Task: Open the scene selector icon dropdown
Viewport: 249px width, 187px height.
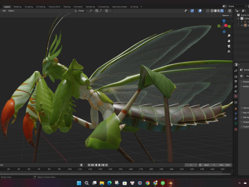Action: tap(225, 6)
